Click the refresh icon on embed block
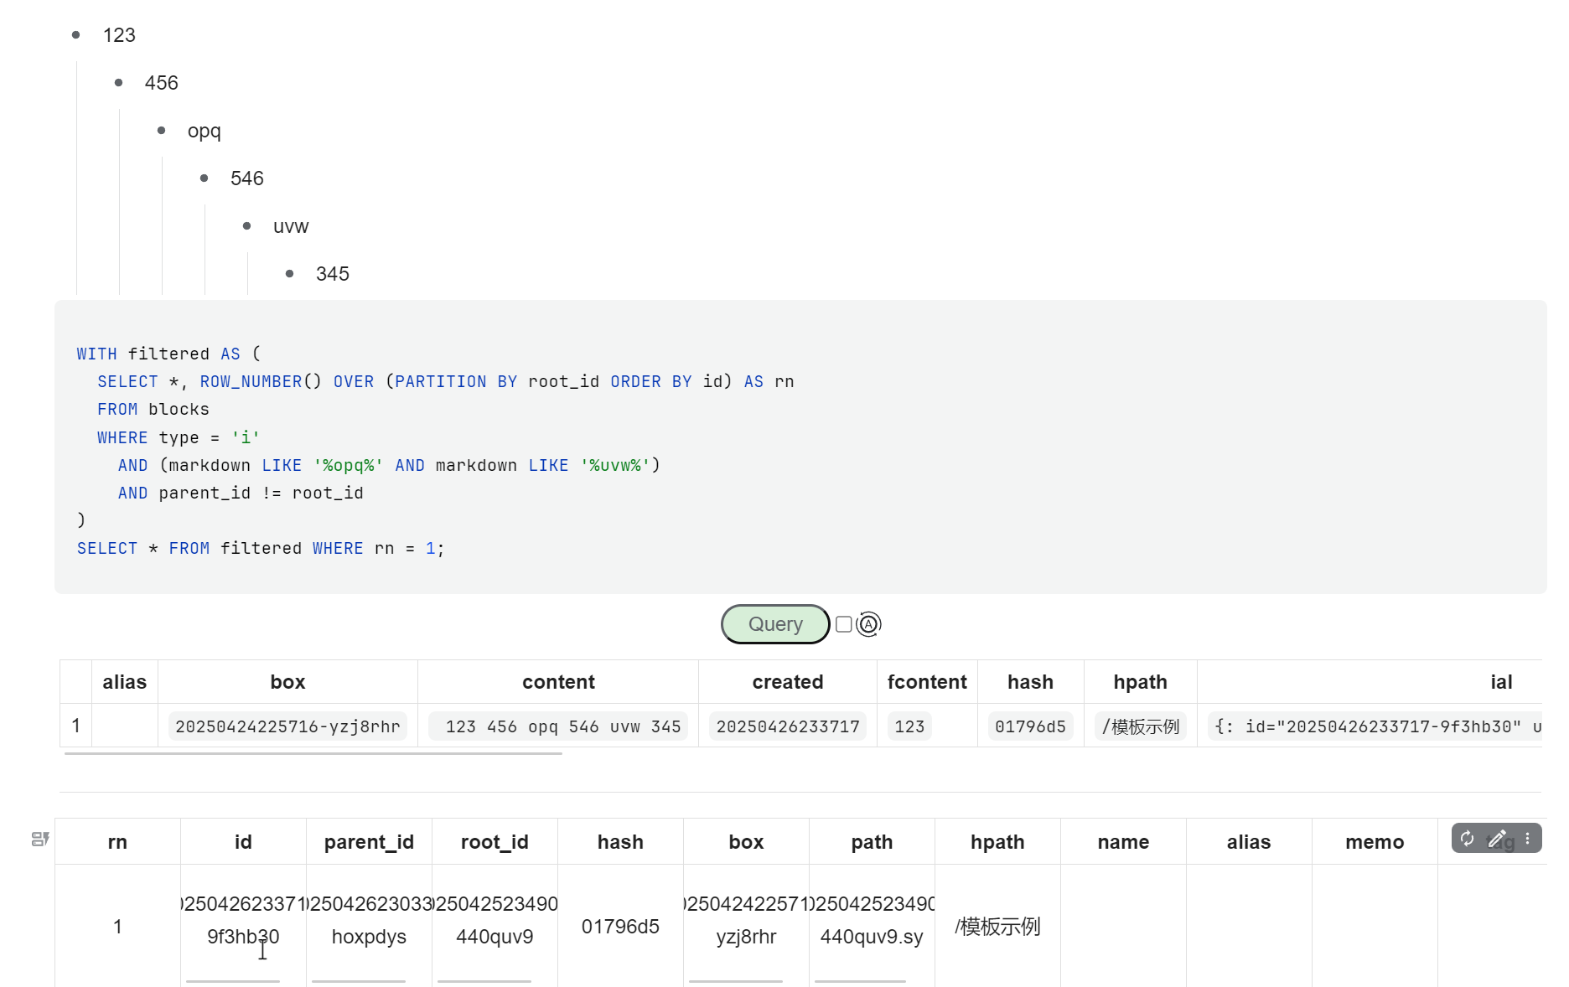This screenshot has width=1569, height=987. point(1467,839)
